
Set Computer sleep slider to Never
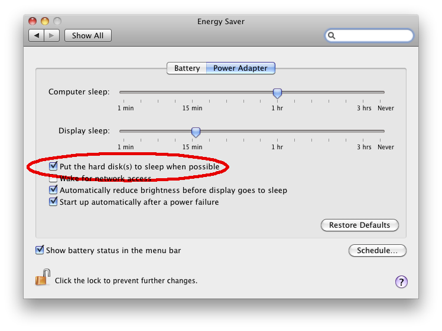pyautogui.click(x=380, y=92)
